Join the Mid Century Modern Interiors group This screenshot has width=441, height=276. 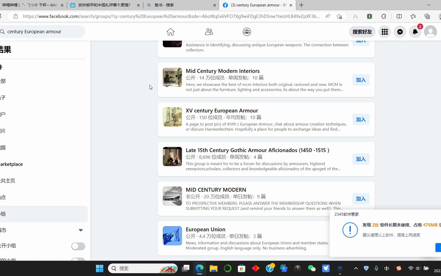point(361,80)
